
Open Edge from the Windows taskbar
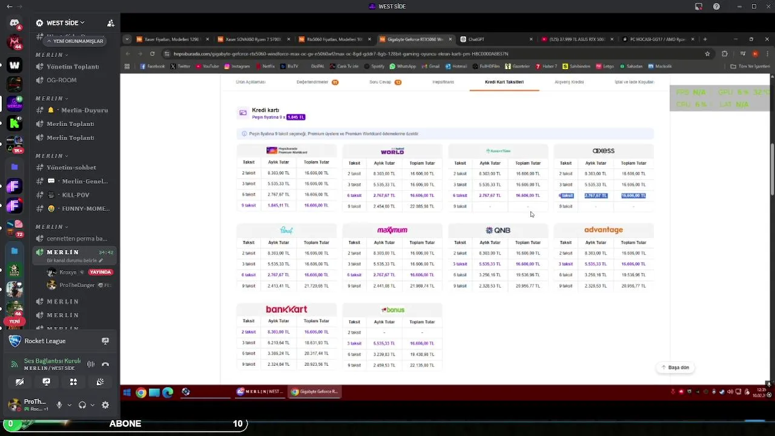click(168, 392)
